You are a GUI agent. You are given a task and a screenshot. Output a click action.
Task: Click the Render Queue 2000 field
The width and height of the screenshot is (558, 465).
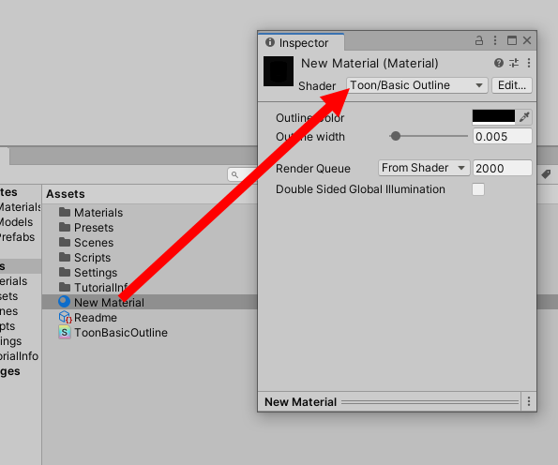pyautogui.click(x=502, y=168)
